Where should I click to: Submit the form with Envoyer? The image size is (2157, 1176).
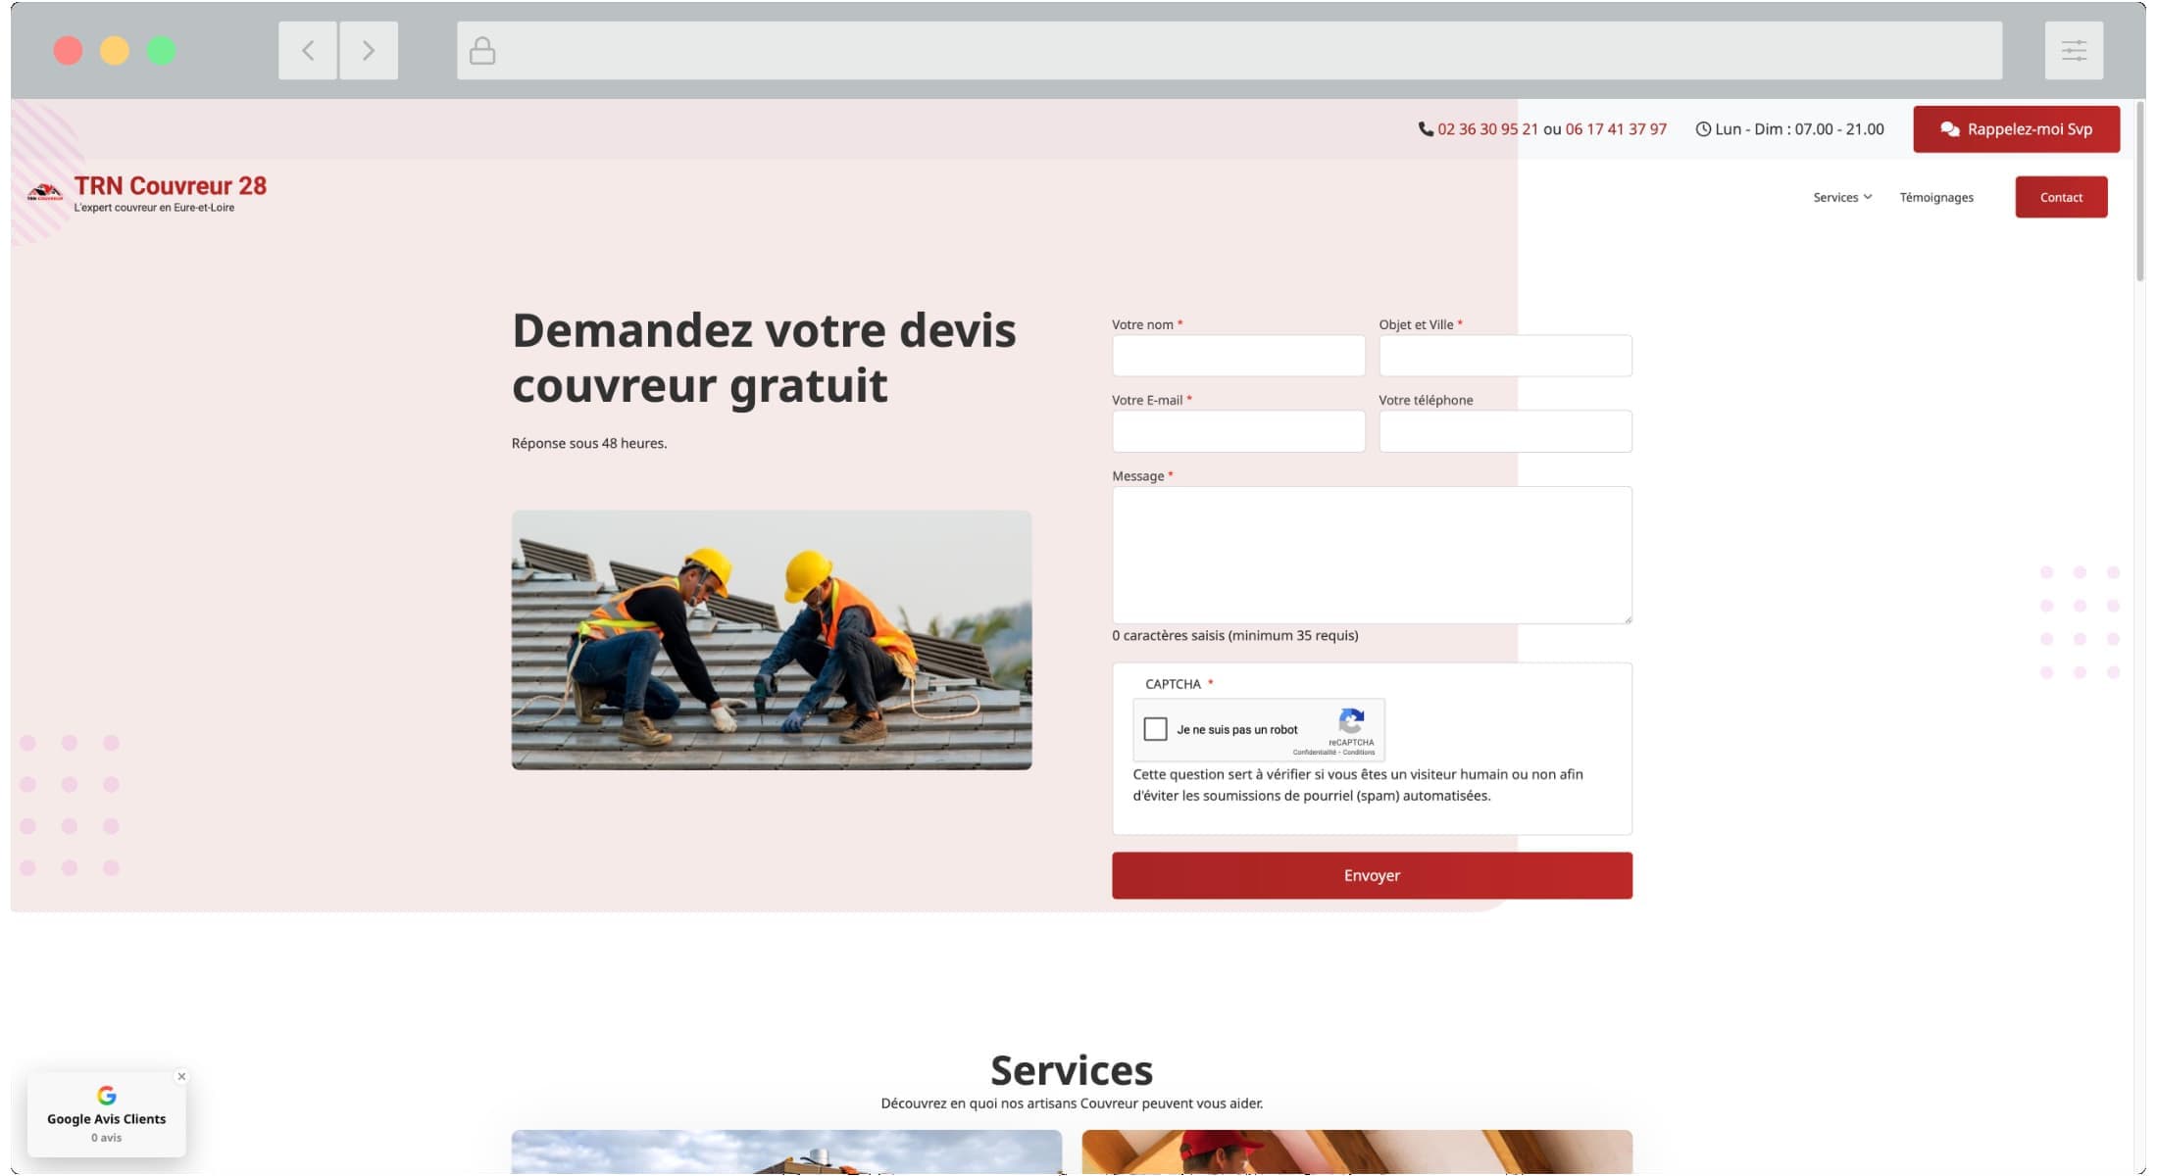[x=1371, y=875]
